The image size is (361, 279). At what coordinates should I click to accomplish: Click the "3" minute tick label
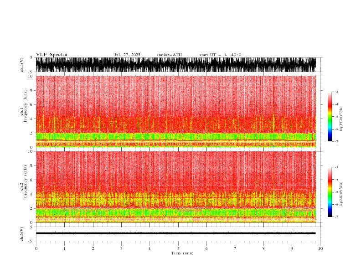coord(121,248)
